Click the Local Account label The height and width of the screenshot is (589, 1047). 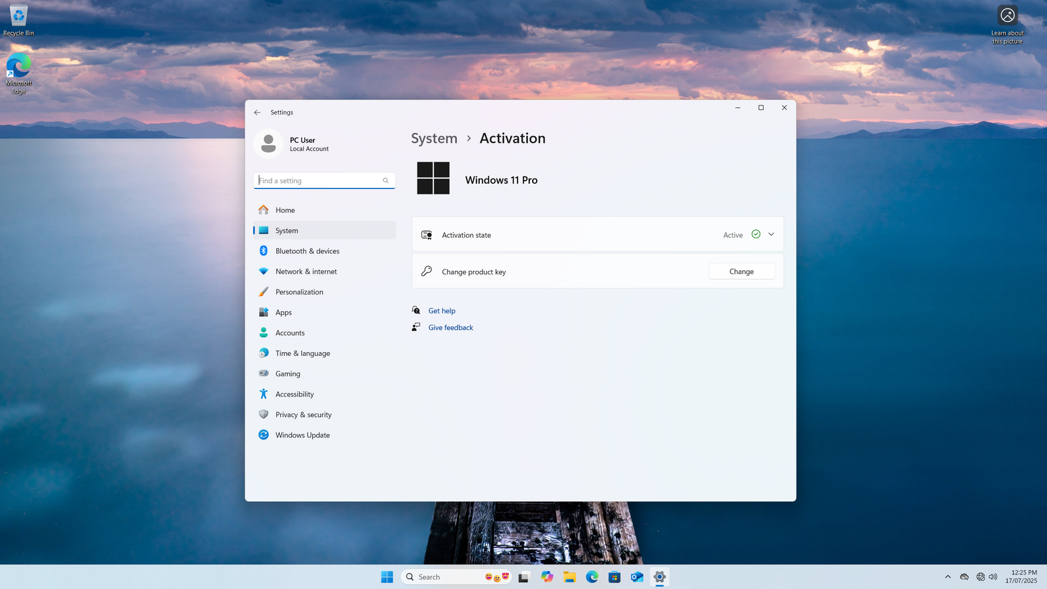pos(310,149)
